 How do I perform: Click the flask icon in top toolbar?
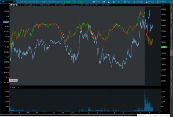click(109, 2)
